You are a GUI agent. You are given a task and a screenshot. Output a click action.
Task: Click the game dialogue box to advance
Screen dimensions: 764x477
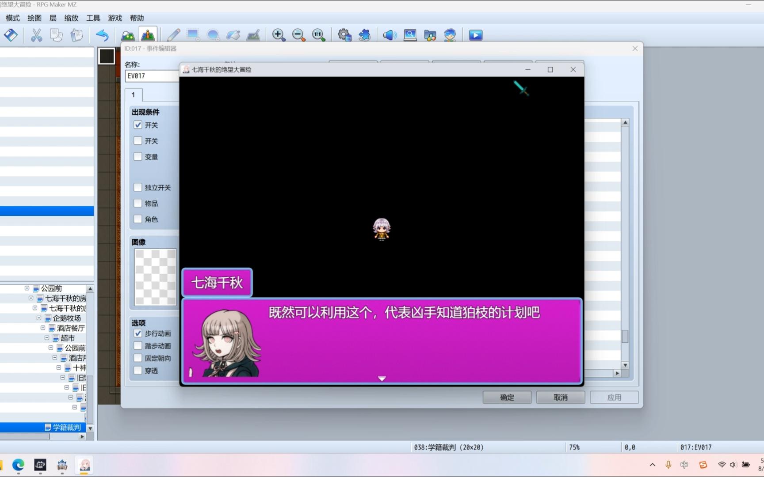point(382,341)
